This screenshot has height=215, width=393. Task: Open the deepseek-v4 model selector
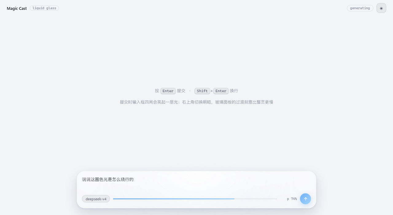pyautogui.click(x=96, y=199)
